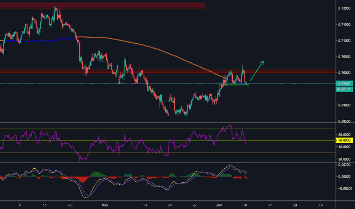Click date 24 on the time axis
This screenshot has height=209, width=355.
pyautogui.click(x=295, y=205)
